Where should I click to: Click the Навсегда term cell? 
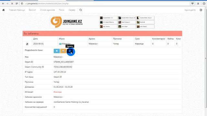pos(139,44)
